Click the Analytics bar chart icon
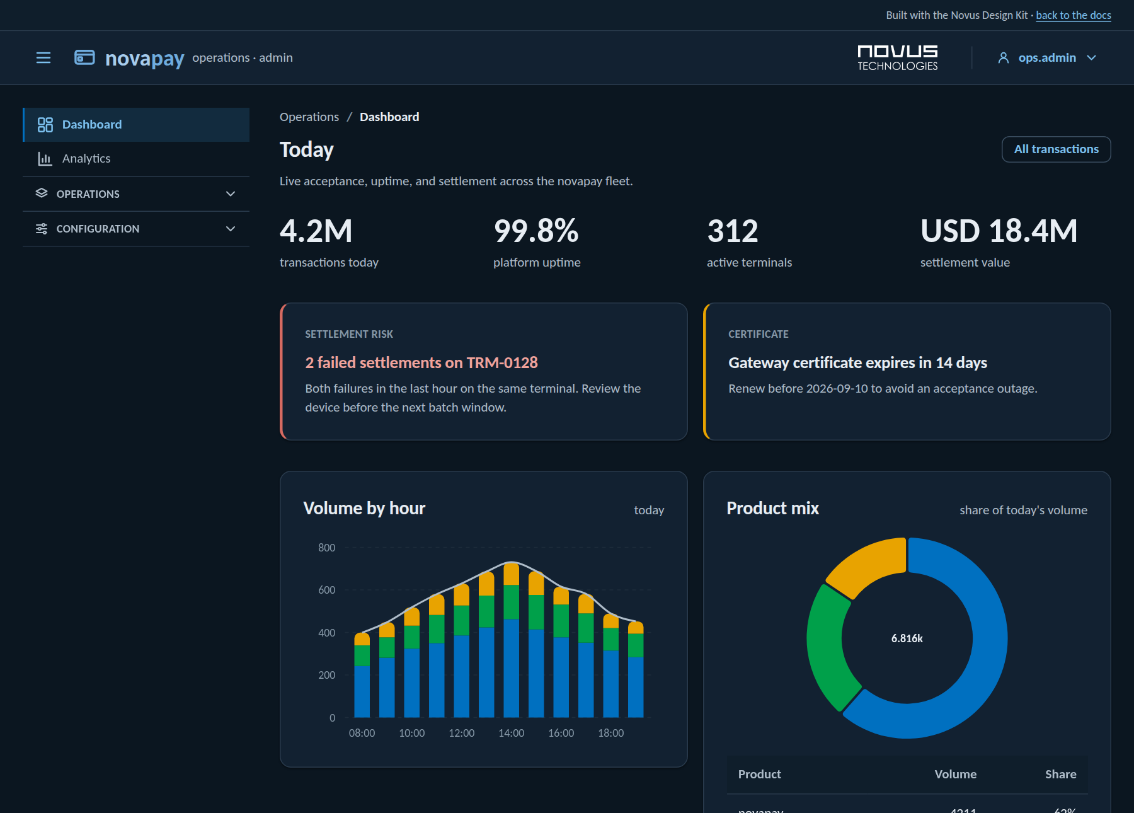This screenshot has height=813, width=1134. click(45, 159)
